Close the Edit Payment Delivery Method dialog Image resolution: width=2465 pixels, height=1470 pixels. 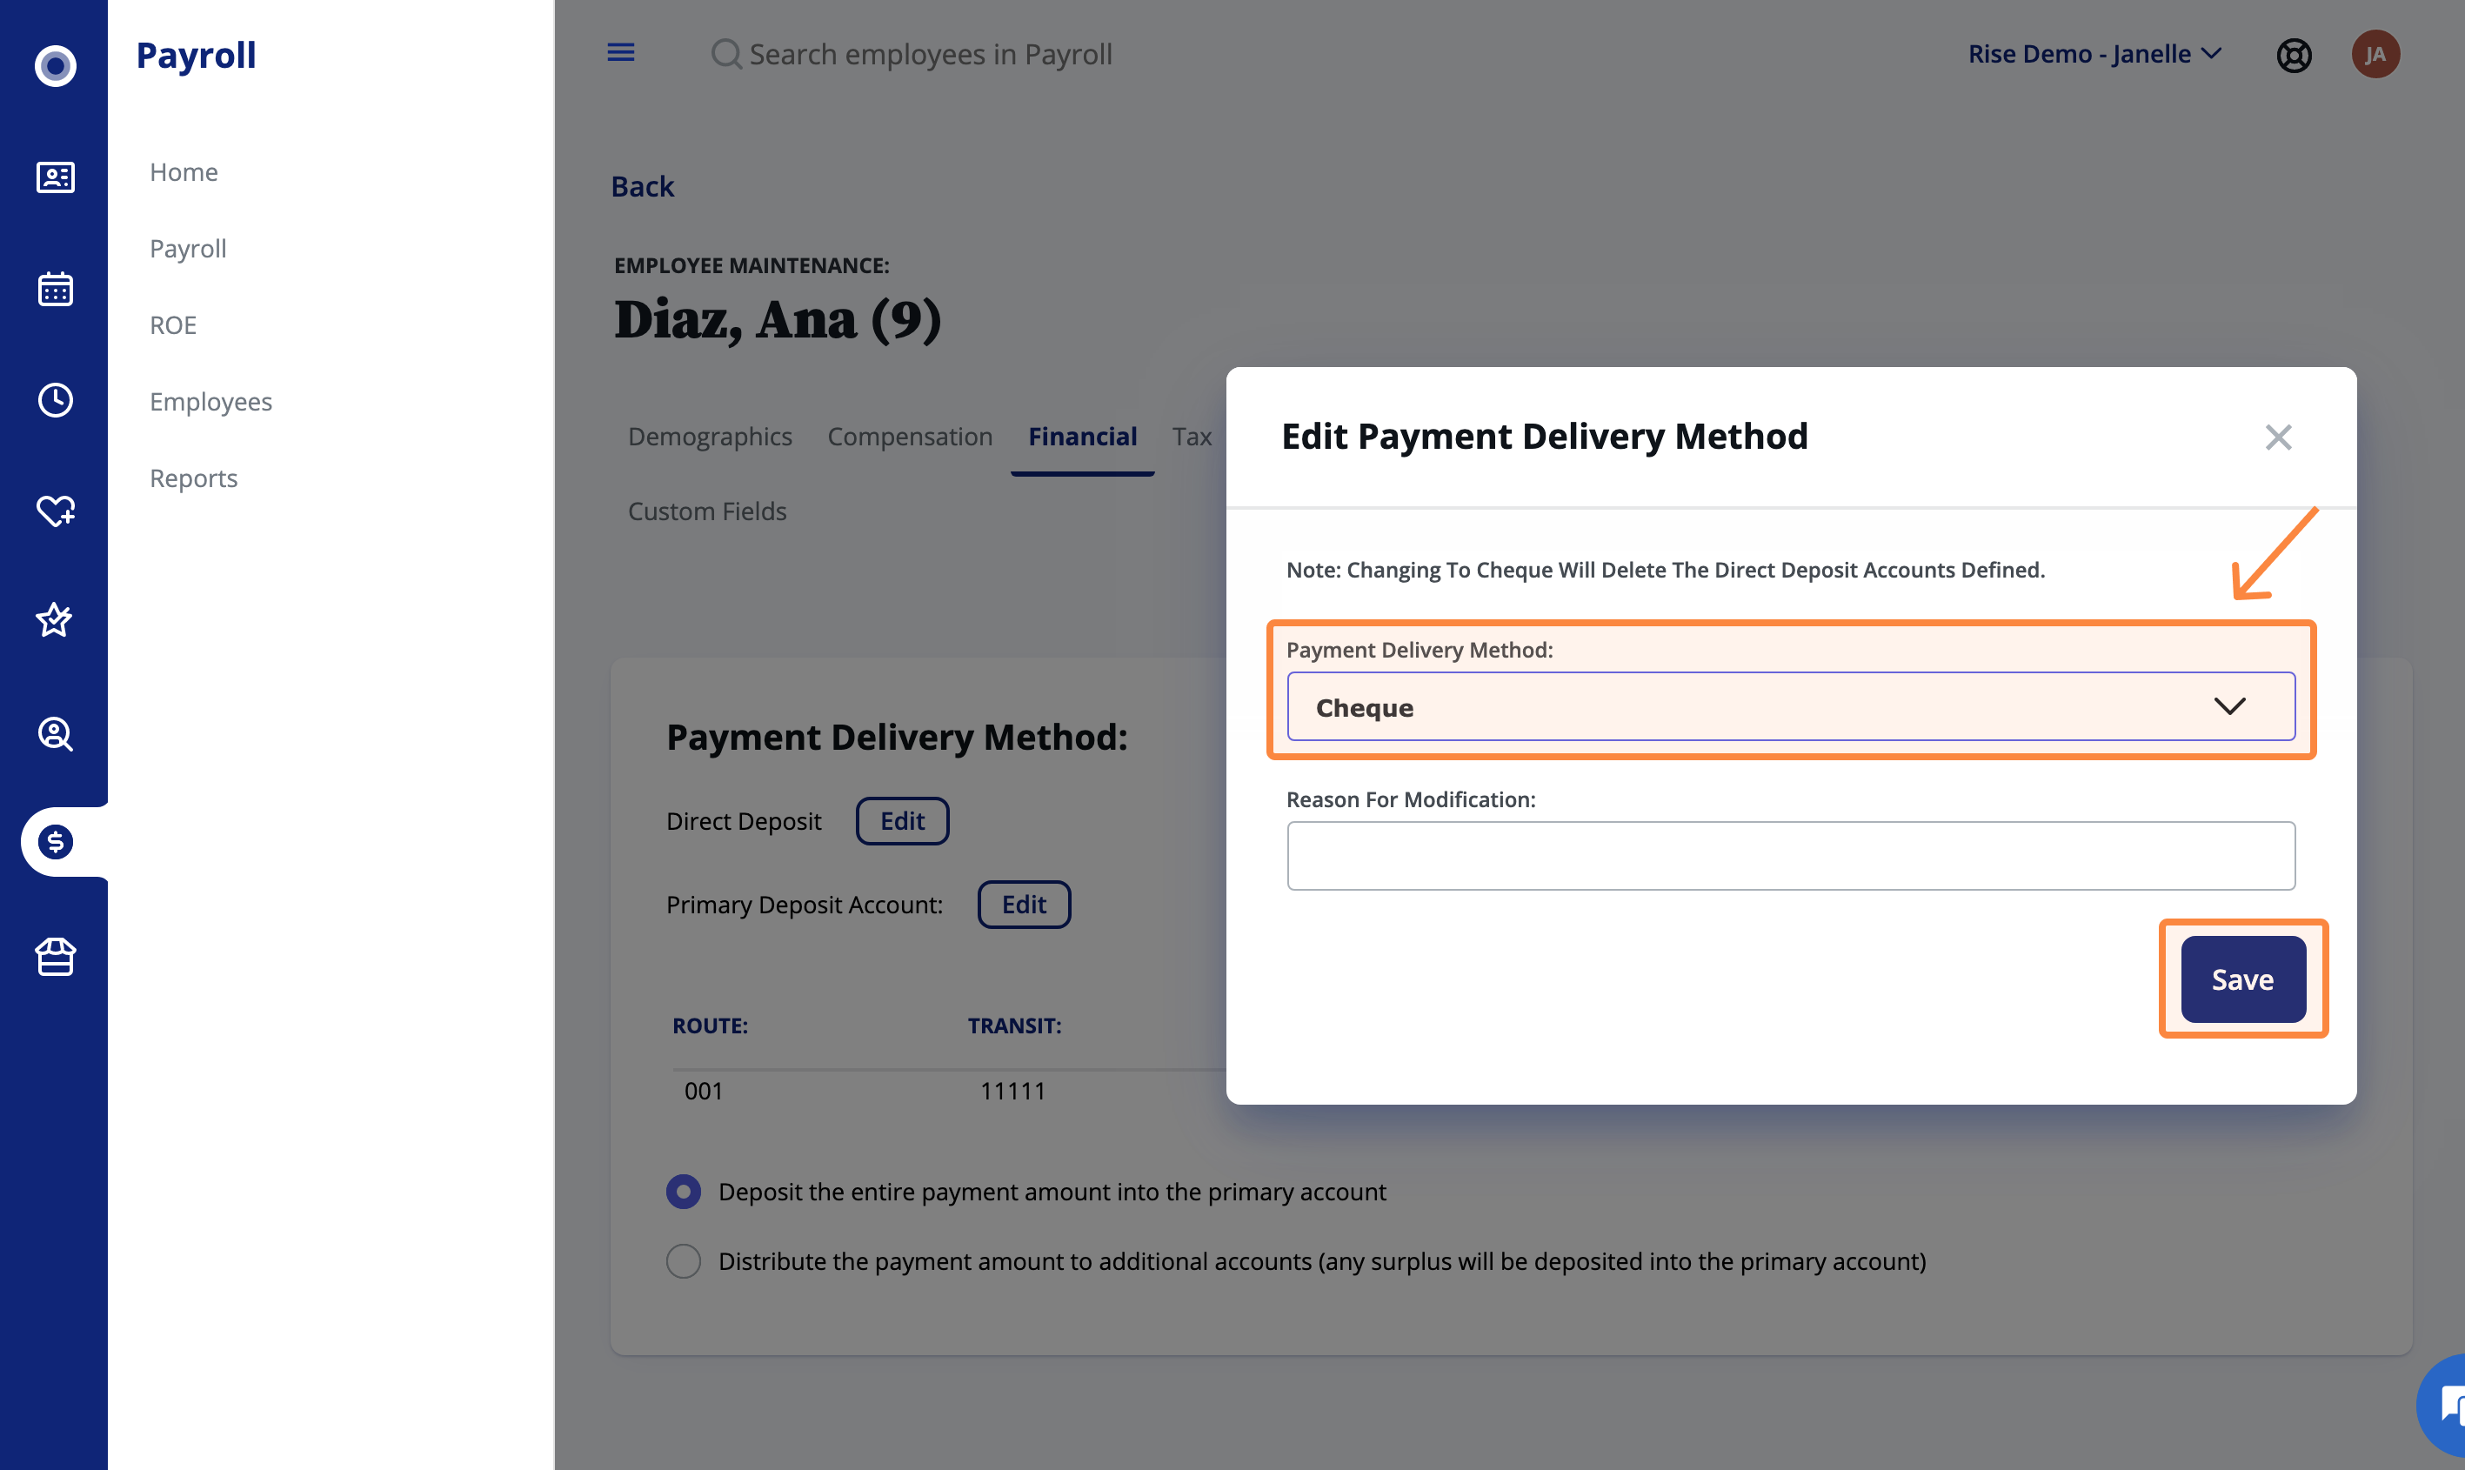tap(2278, 437)
